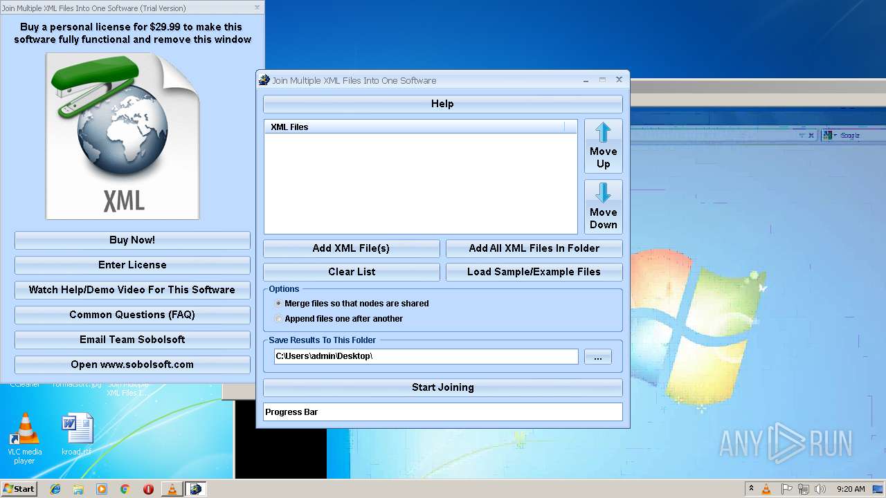This screenshot has width=886, height=498.
Task: Open Windows Media Player taskbar icon
Action: (102, 489)
